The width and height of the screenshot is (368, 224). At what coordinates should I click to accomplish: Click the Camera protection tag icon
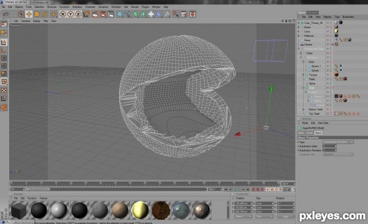337,44
